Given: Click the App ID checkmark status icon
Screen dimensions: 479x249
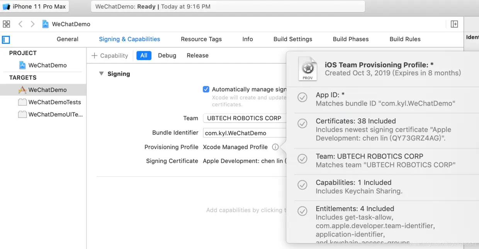Looking at the screenshot, I should 302,98.
